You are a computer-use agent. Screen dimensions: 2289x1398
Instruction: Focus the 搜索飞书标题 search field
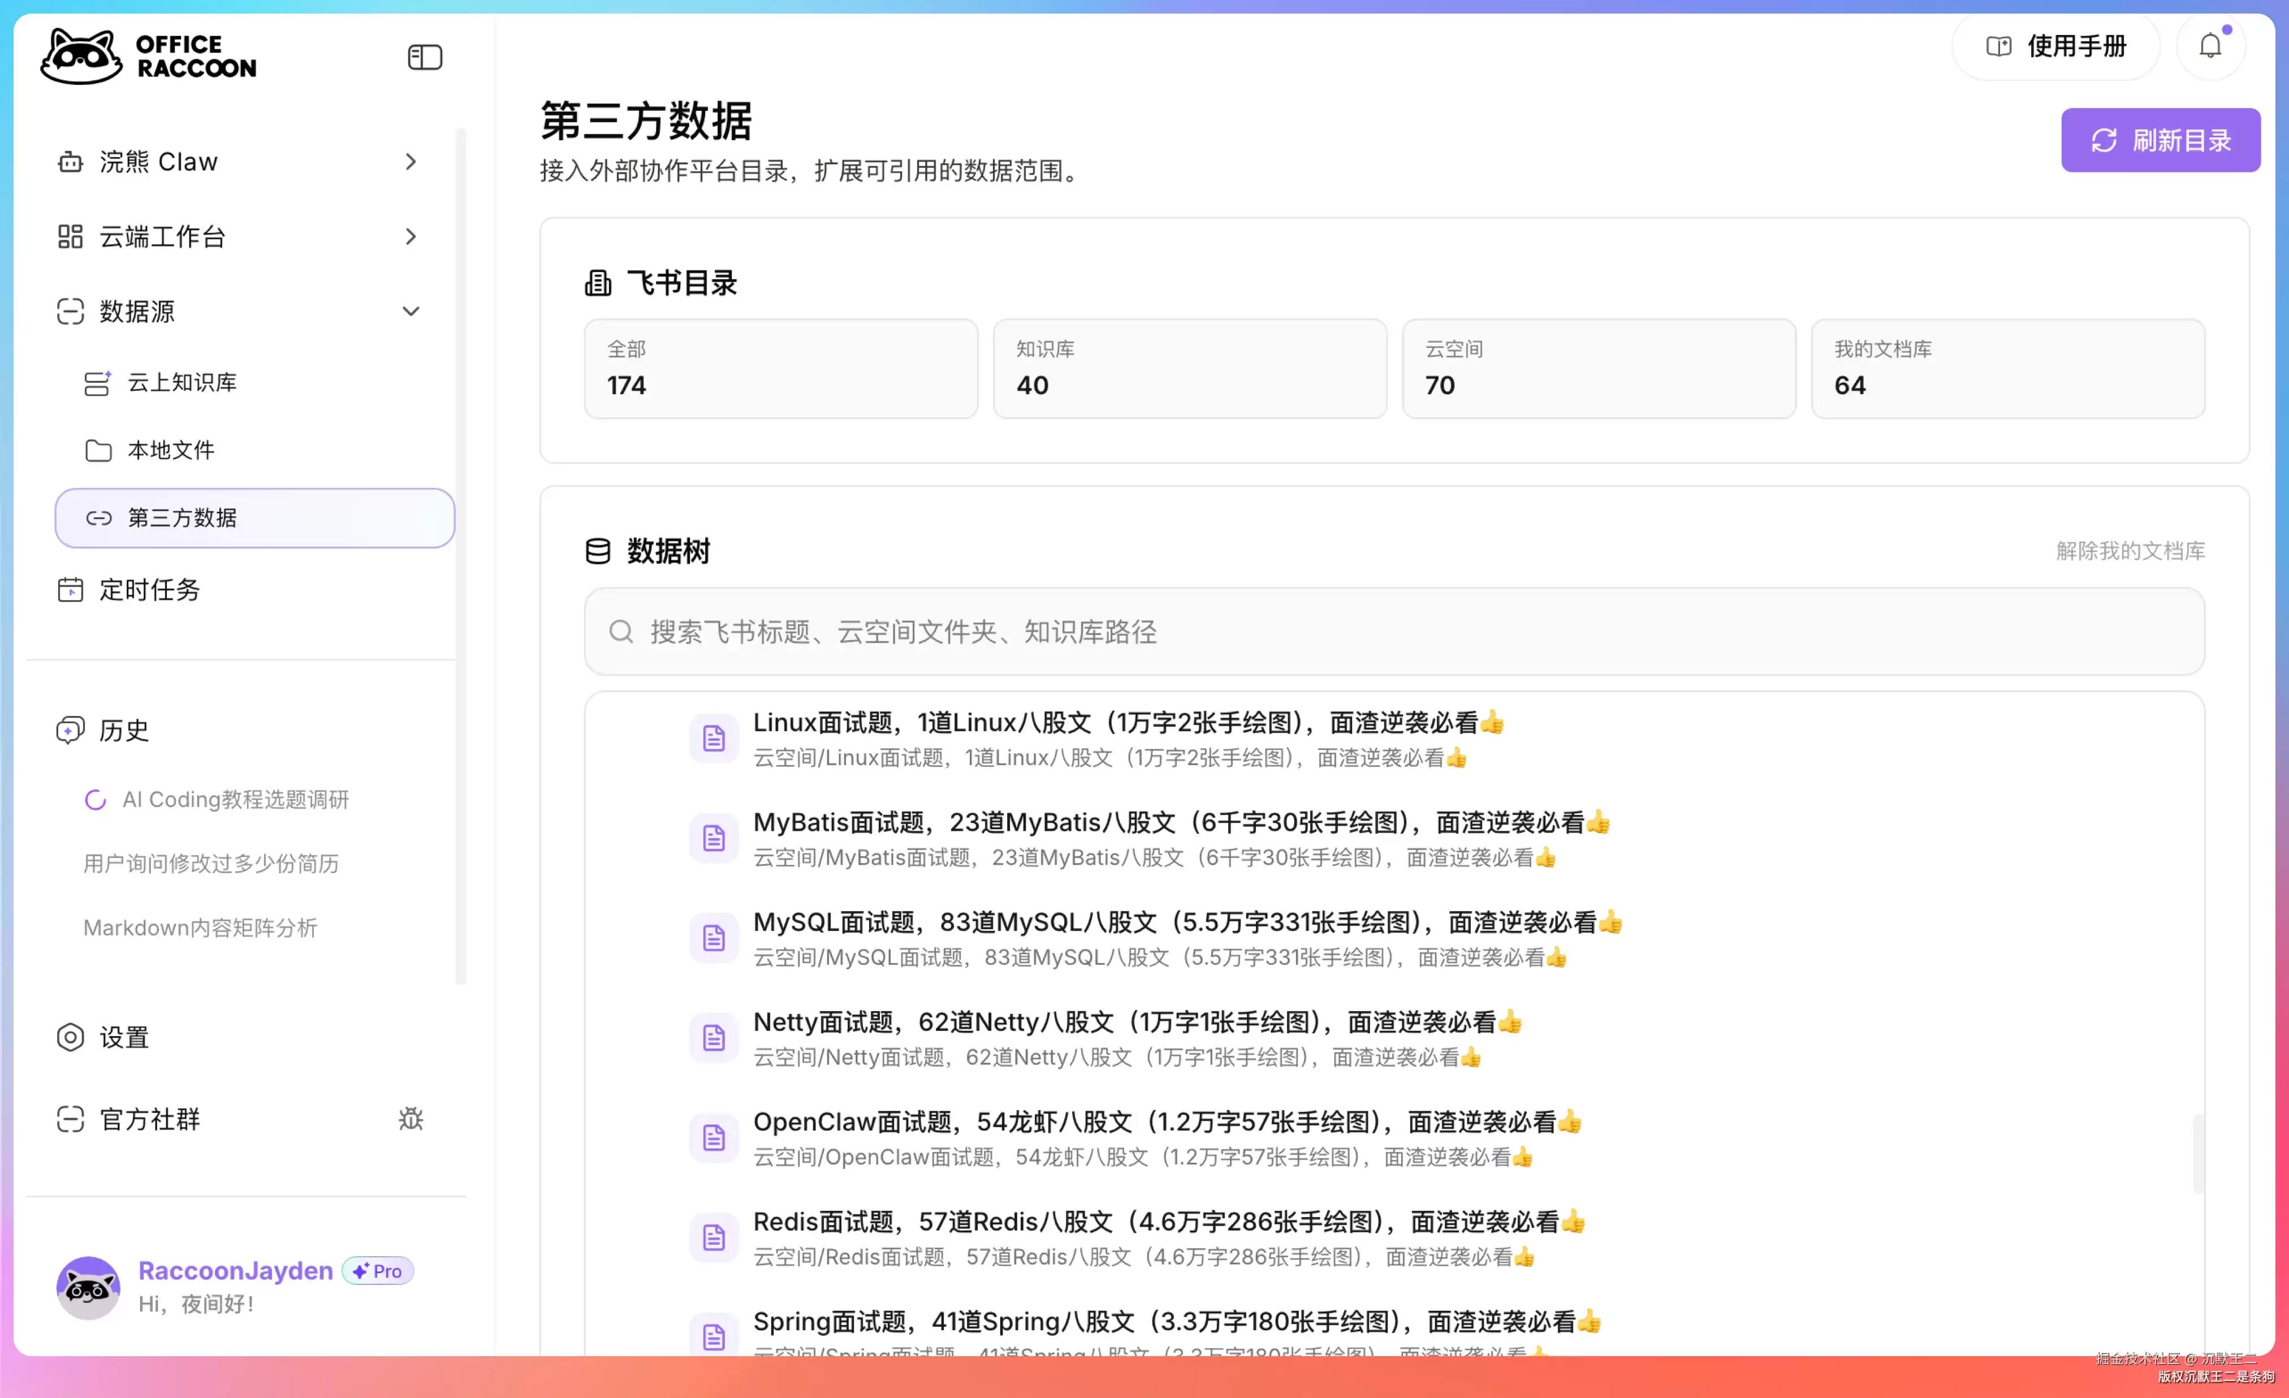pos(1394,632)
